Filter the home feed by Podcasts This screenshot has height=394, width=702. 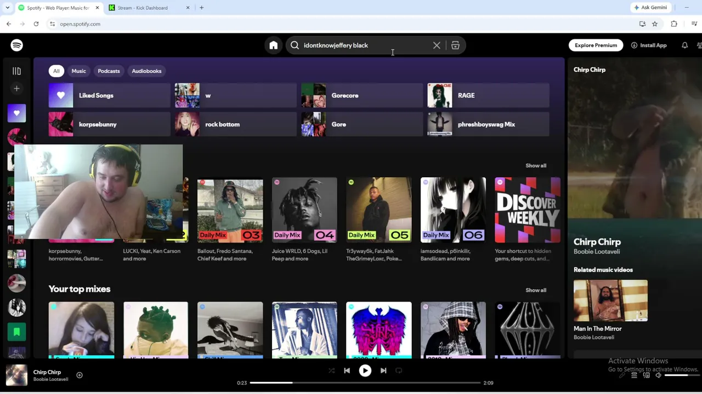tap(109, 71)
